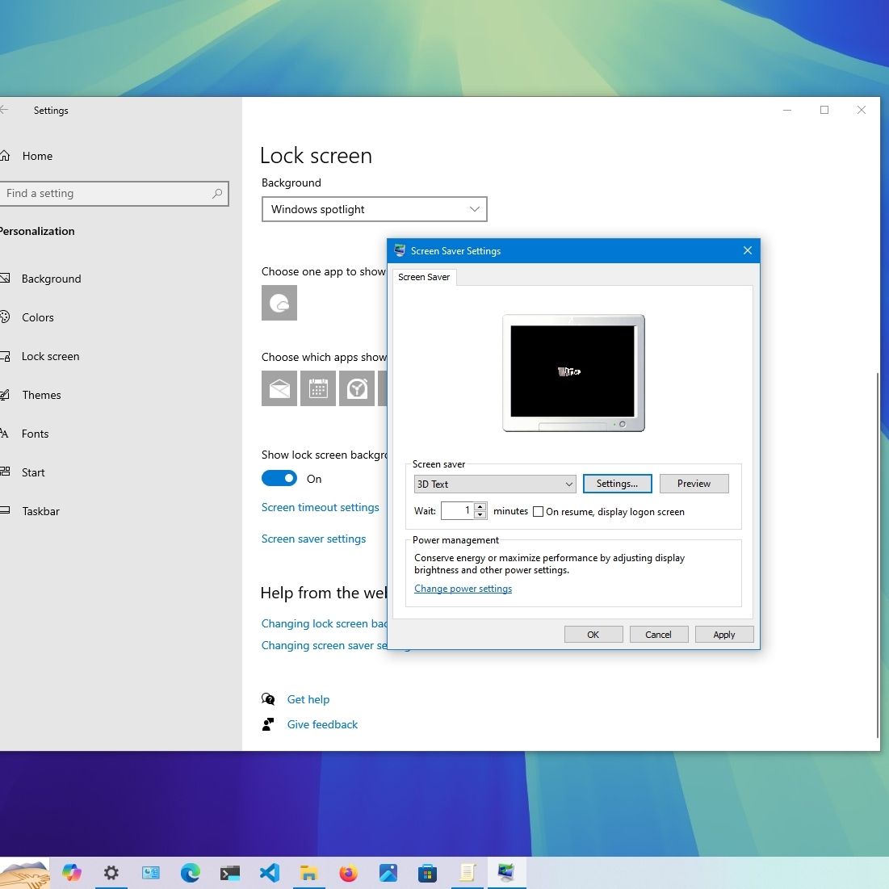
Task: Click the Get help chat icon
Action: pos(267,699)
